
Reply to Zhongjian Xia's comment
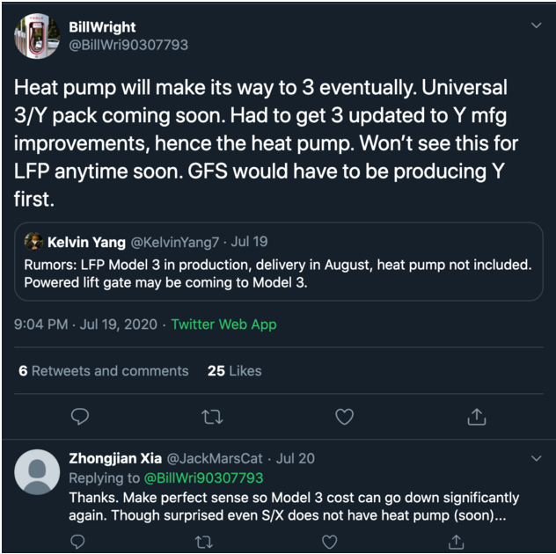point(79,541)
